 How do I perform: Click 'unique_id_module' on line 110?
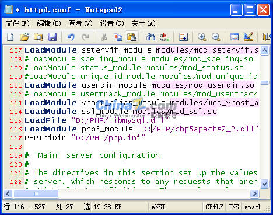click(x=118, y=77)
